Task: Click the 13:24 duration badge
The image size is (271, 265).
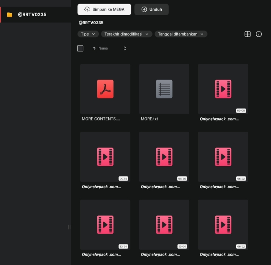Action: tap(123, 246)
